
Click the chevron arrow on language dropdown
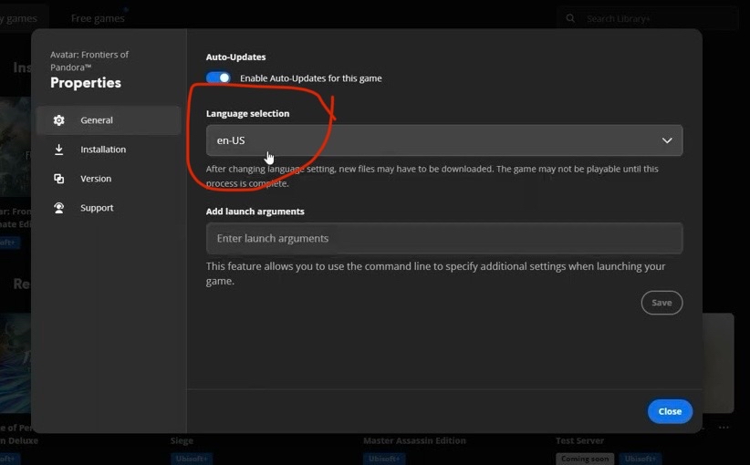click(667, 140)
